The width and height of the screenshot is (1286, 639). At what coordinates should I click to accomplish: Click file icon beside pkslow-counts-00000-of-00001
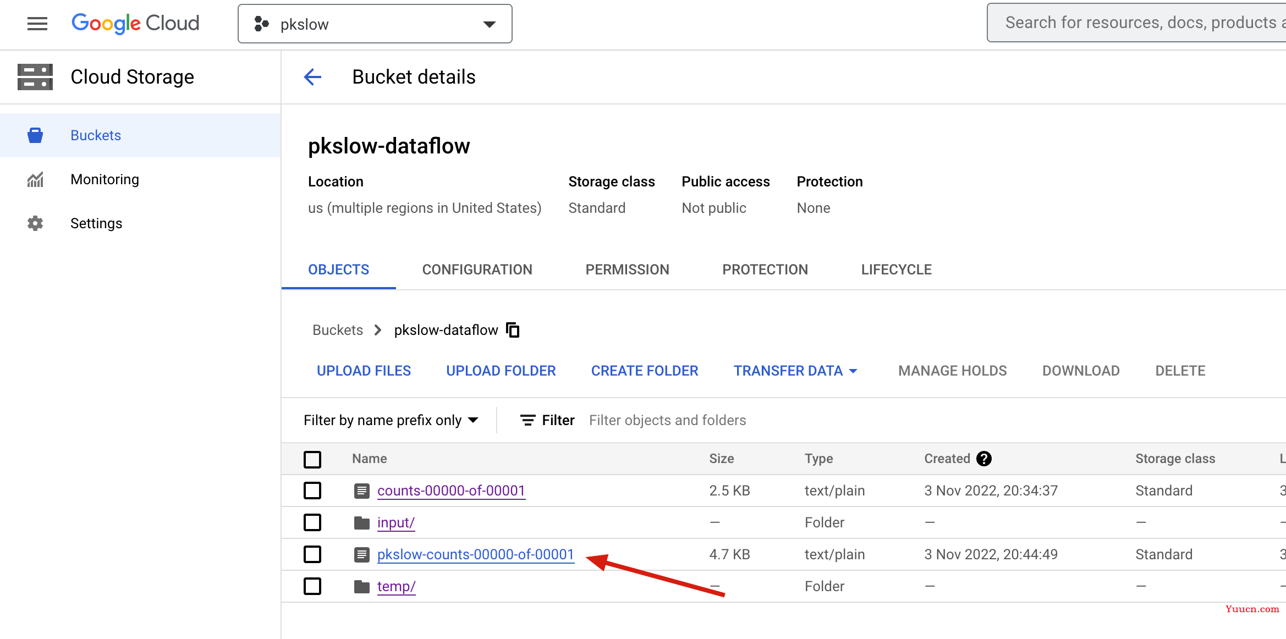(x=361, y=554)
